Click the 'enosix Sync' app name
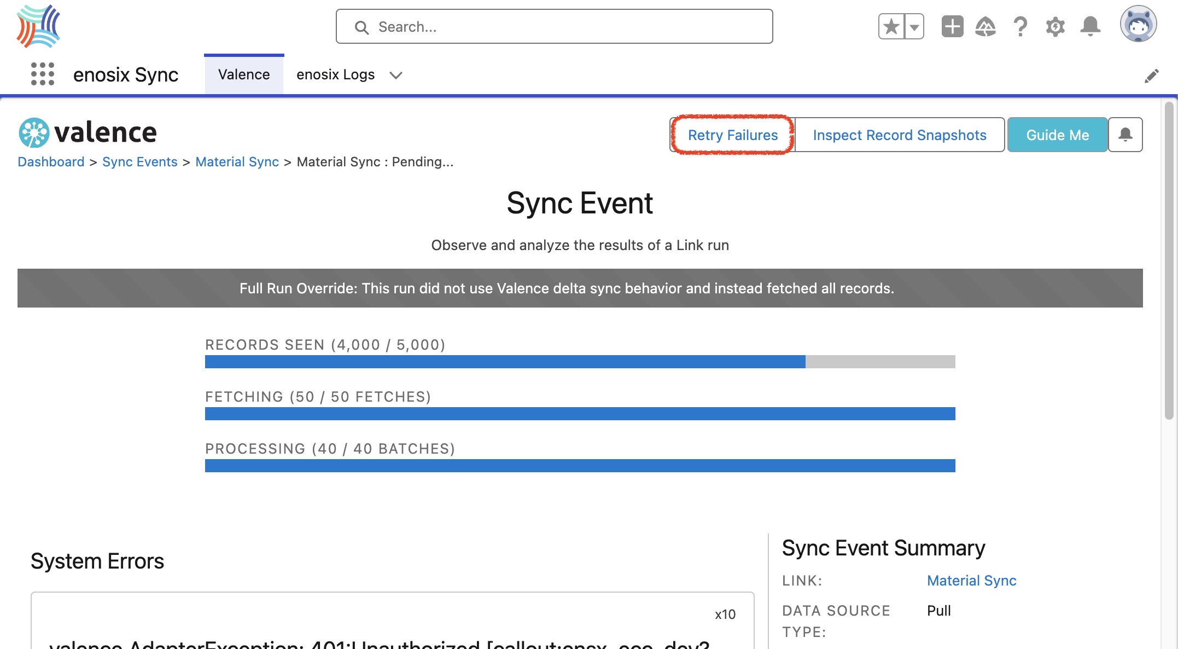The height and width of the screenshot is (649, 1178). [126, 75]
